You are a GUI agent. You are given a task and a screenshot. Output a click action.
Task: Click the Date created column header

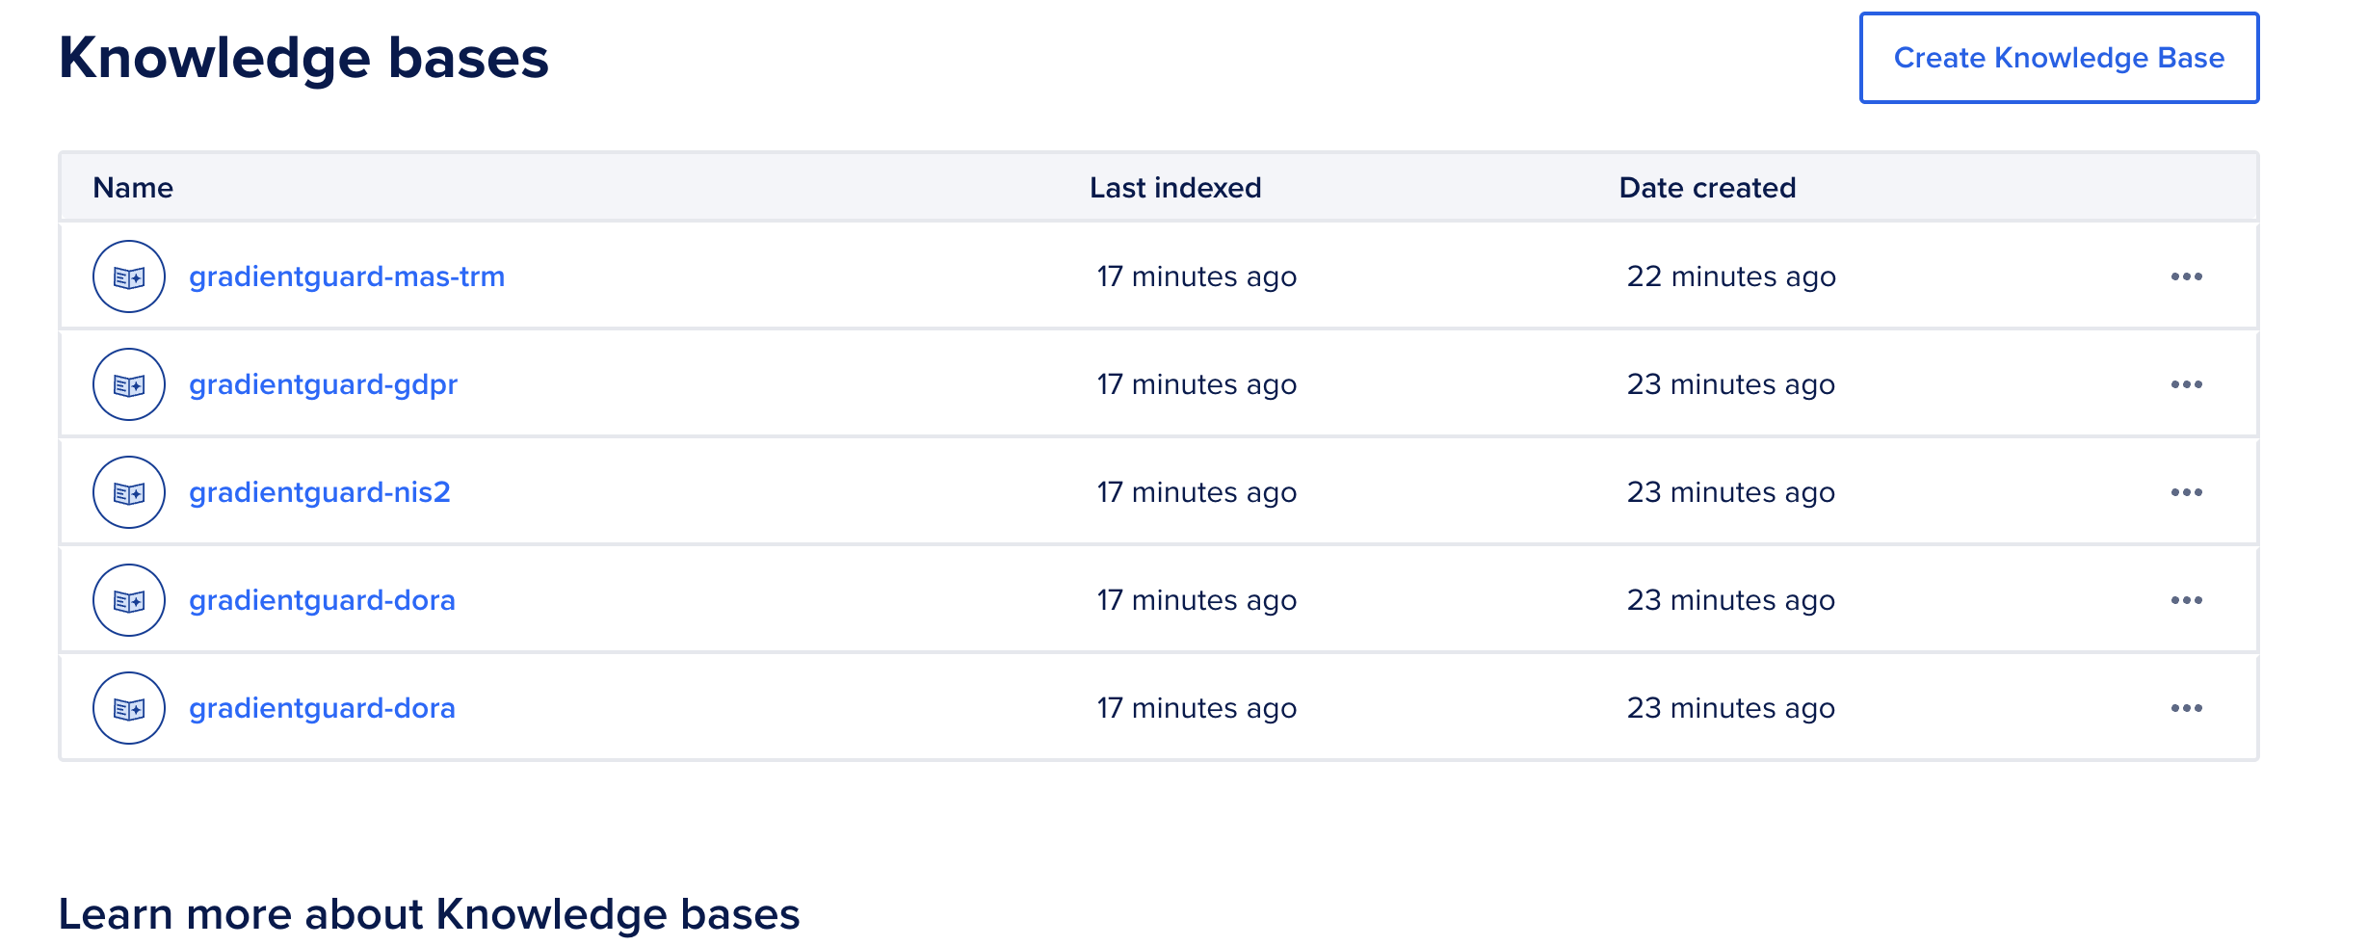1707,187
